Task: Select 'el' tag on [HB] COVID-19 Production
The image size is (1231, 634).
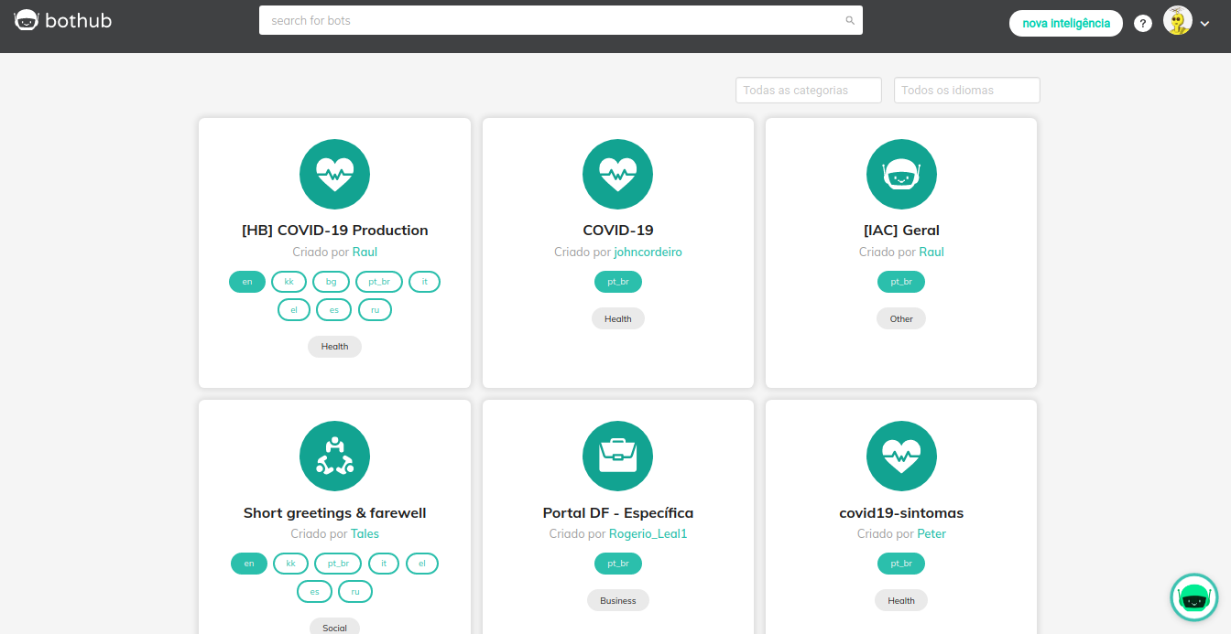Action: click(x=294, y=310)
